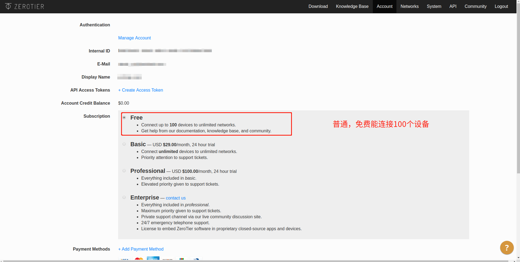The height and width of the screenshot is (262, 520).
Task: Click the American Express card icon
Action: (x=153, y=259)
